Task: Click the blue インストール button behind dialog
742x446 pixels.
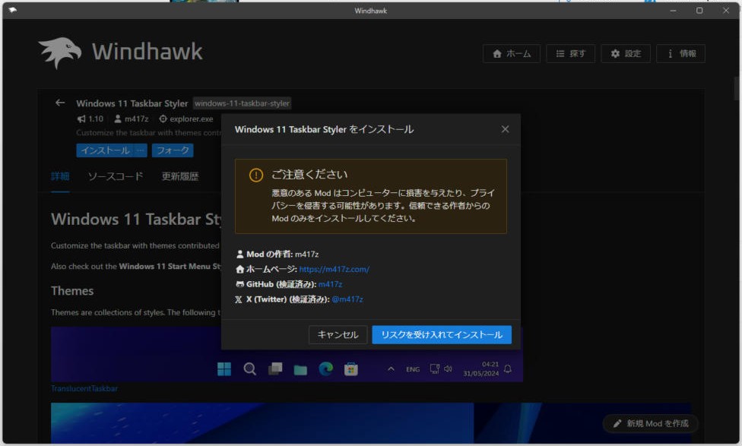Action: (105, 150)
